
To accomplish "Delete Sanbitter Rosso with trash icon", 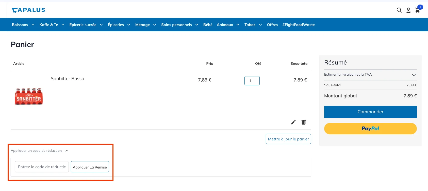I will coord(304,122).
